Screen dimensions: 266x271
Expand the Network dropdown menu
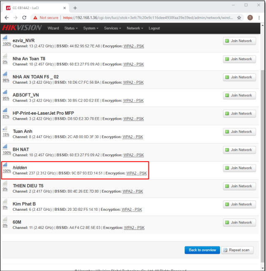pos(135,28)
